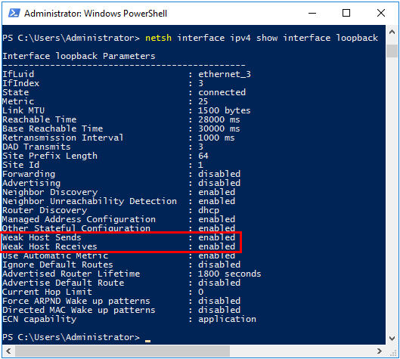The height and width of the screenshot is (359, 400).
Task: Click the 'Weak Host Sends' enabled value
Action: [x=216, y=237]
